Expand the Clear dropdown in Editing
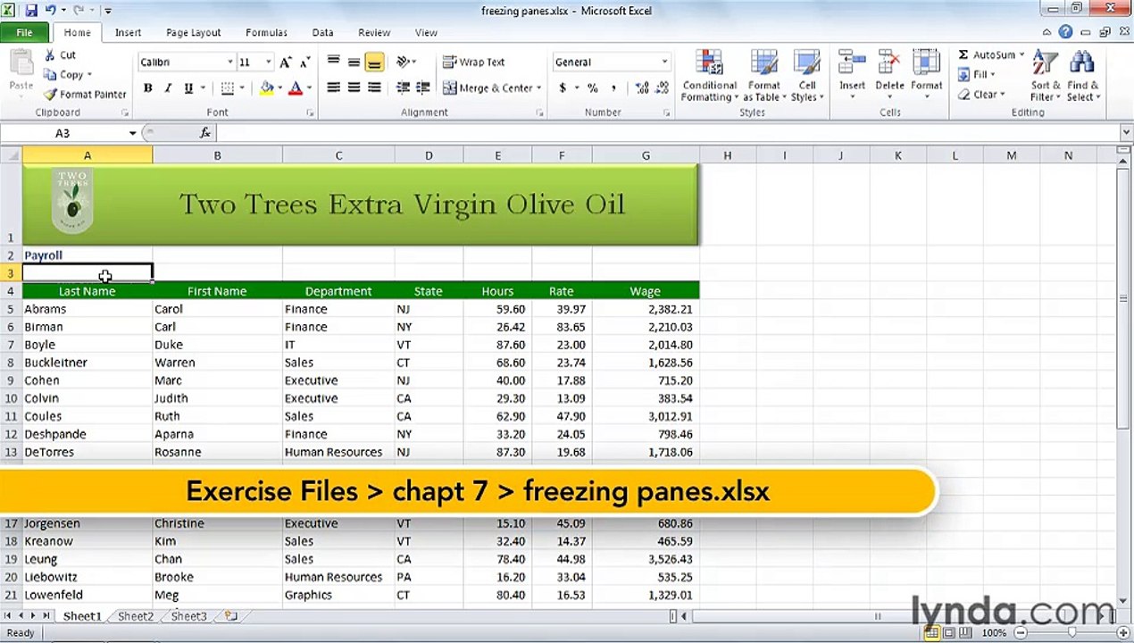This screenshot has height=643, width=1134. point(1003,94)
